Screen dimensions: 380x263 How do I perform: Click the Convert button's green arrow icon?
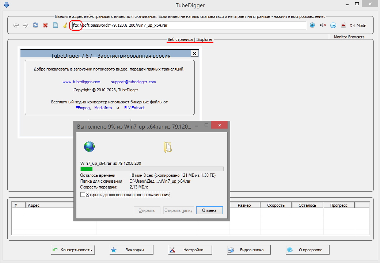56,250
